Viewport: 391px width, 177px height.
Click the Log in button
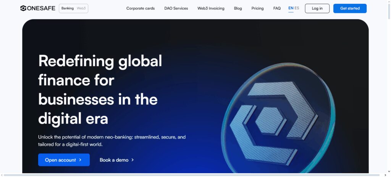(317, 8)
